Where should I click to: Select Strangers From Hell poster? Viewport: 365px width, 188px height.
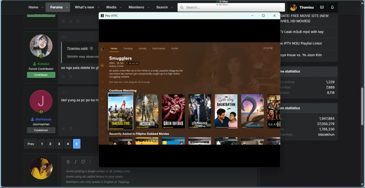point(200,111)
